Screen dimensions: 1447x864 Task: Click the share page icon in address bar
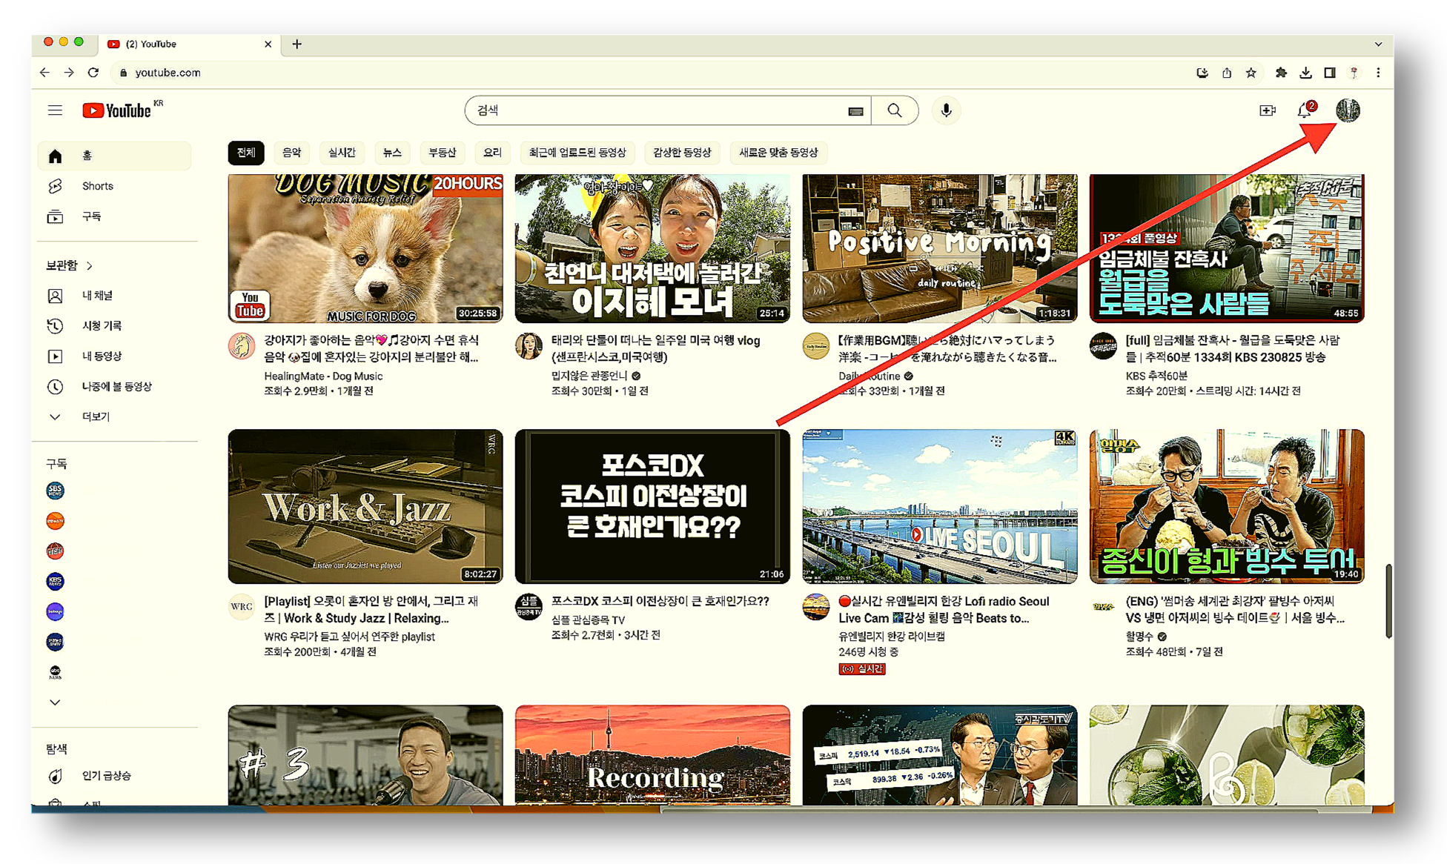[x=1227, y=73]
